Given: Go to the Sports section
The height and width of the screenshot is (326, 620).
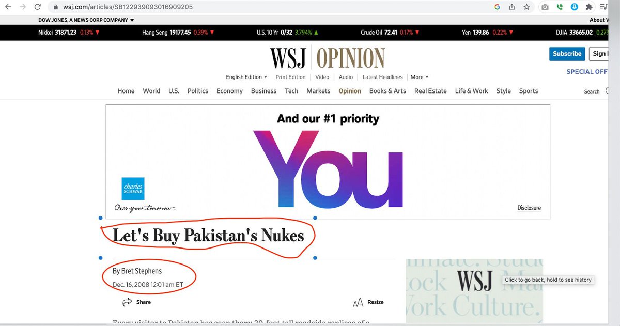Looking at the screenshot, I should tap(529, 91).
